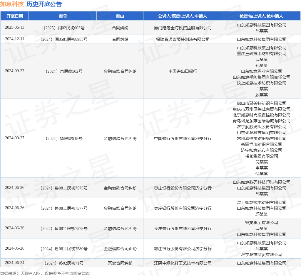Click date 2024-06-24
Viewport: 301px width, 276px height.
15,263
